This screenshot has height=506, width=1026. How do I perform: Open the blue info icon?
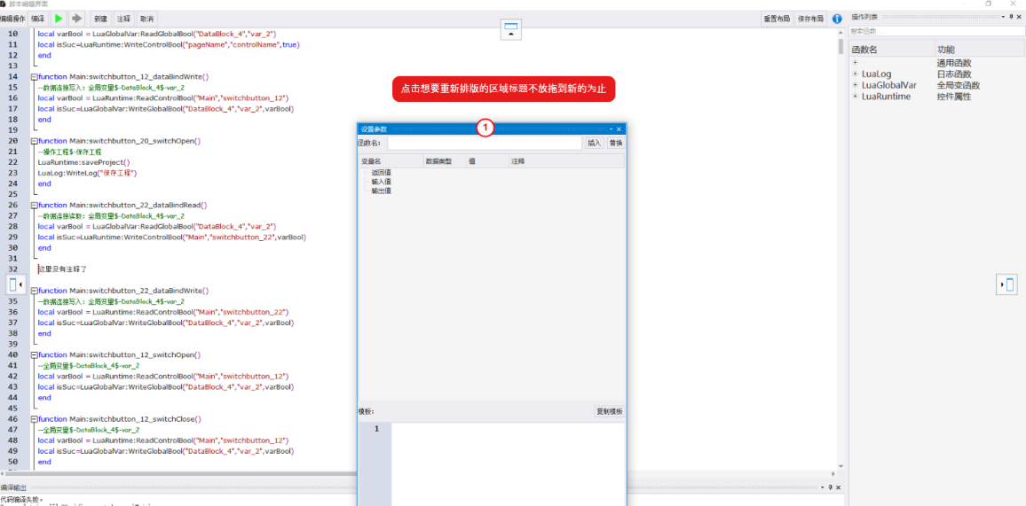click(836, 19)
